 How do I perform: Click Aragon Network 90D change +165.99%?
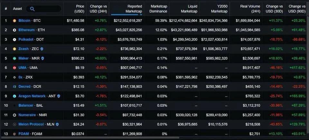tap(297, 96)
